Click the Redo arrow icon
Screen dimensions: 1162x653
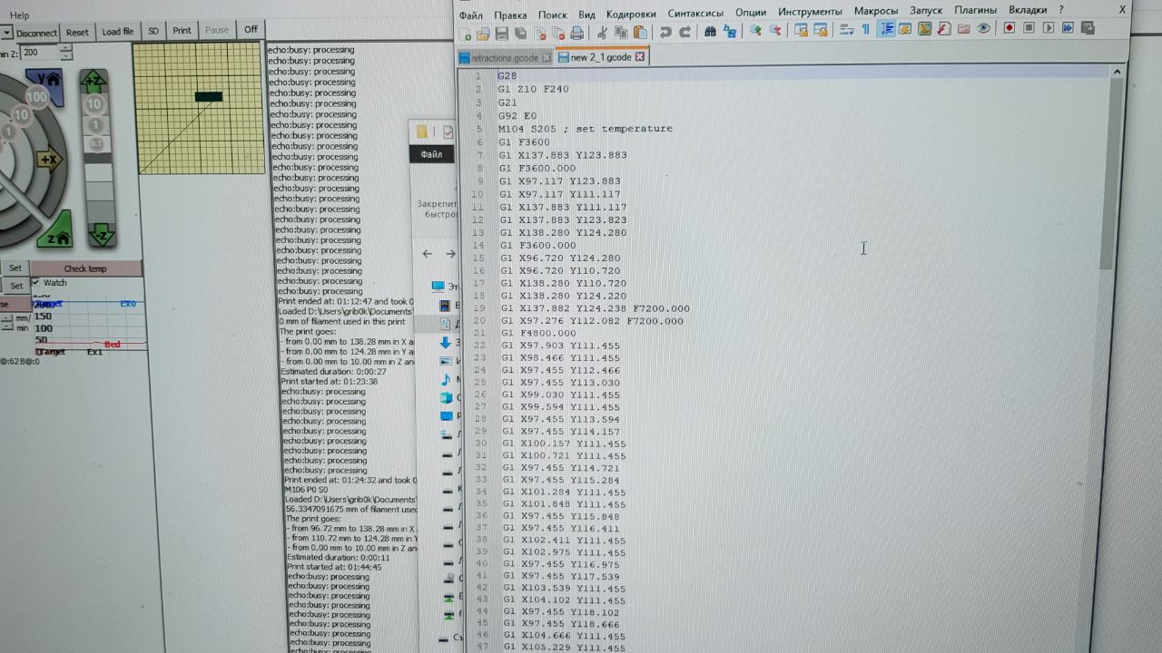pos(685,33)
